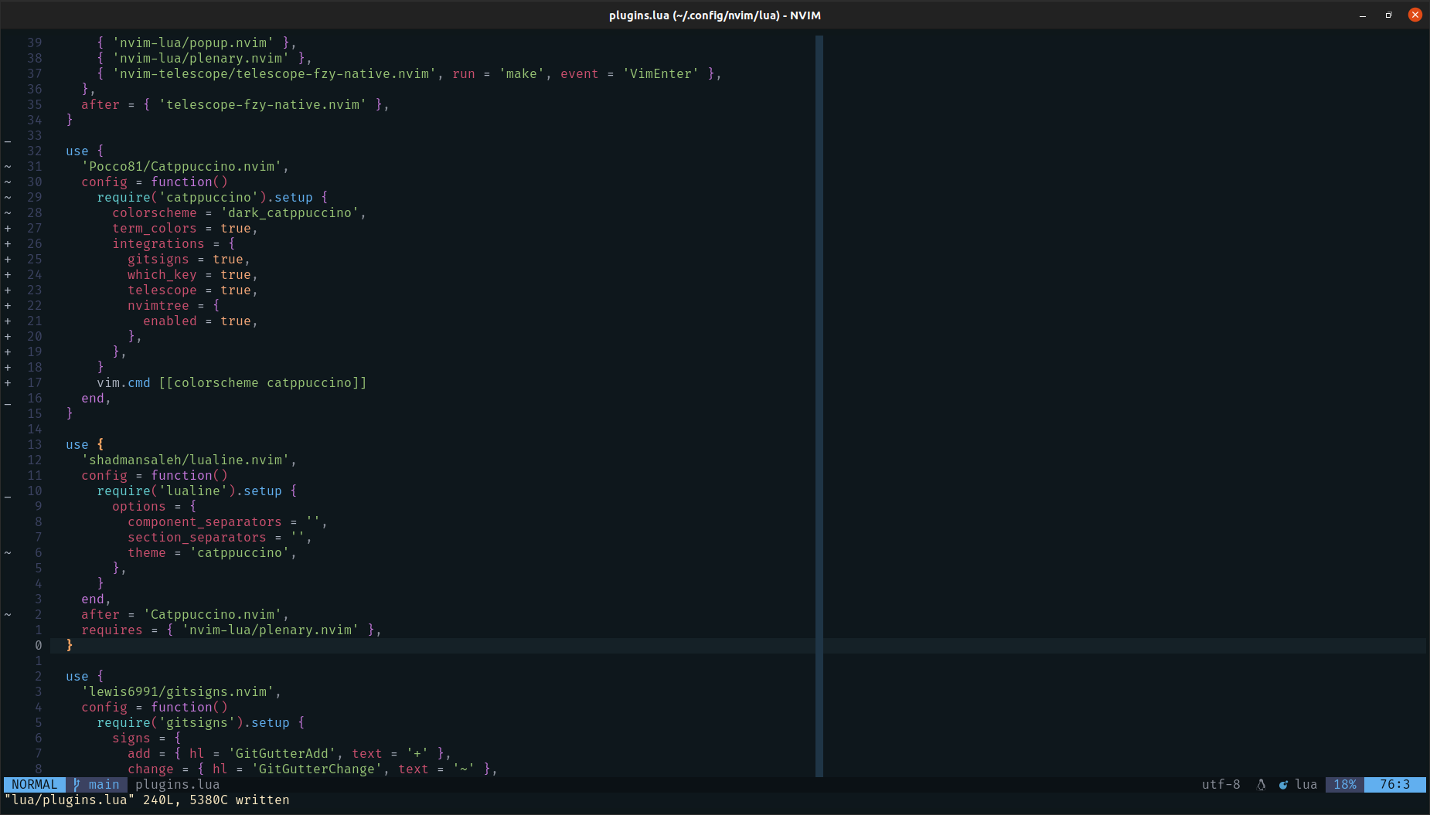Click the 'lewis6991/gitsigns.nvim' plugin string
Viewport: 1430px width, 815px height.
click(179, 691)
